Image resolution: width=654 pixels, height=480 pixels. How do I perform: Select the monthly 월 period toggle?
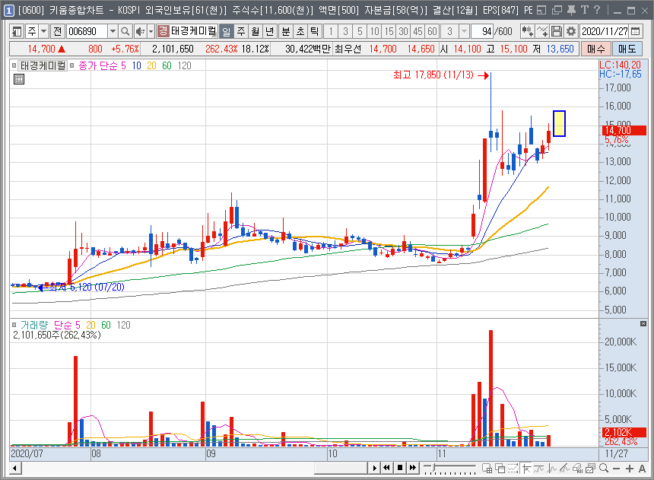256,31
